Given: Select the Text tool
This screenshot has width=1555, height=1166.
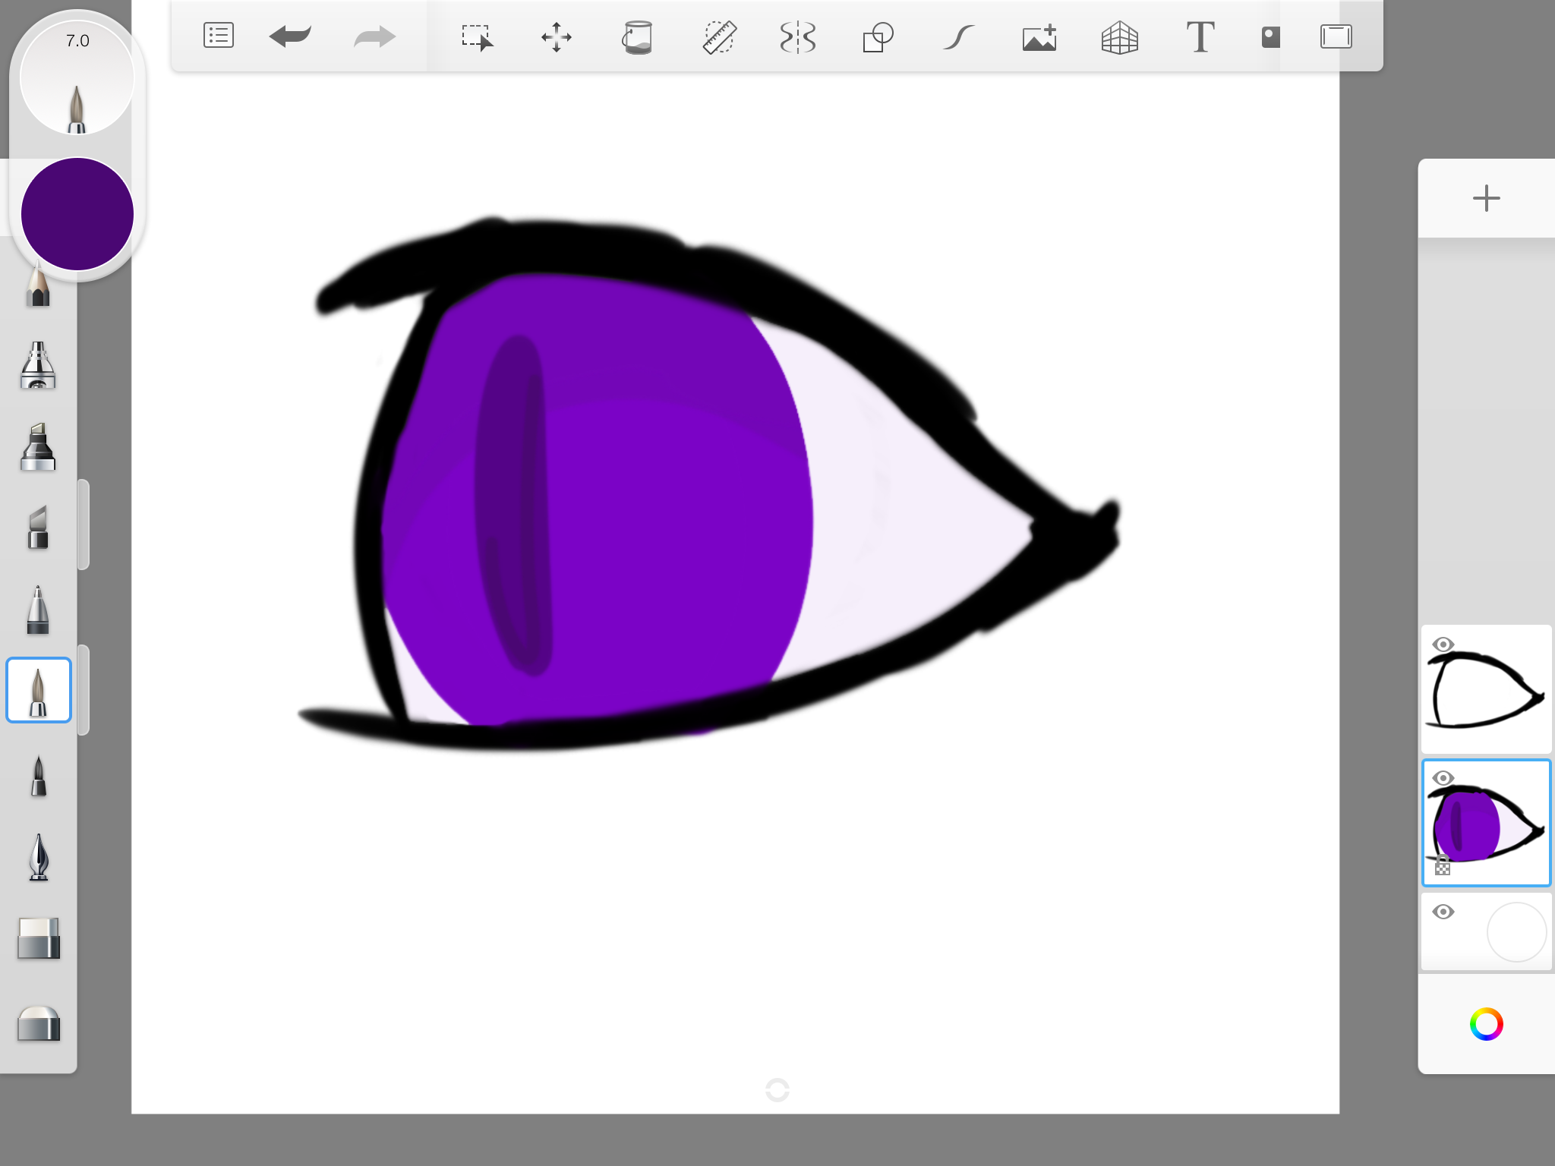Looking at the screenshot, I should [x=1200, y=36].
